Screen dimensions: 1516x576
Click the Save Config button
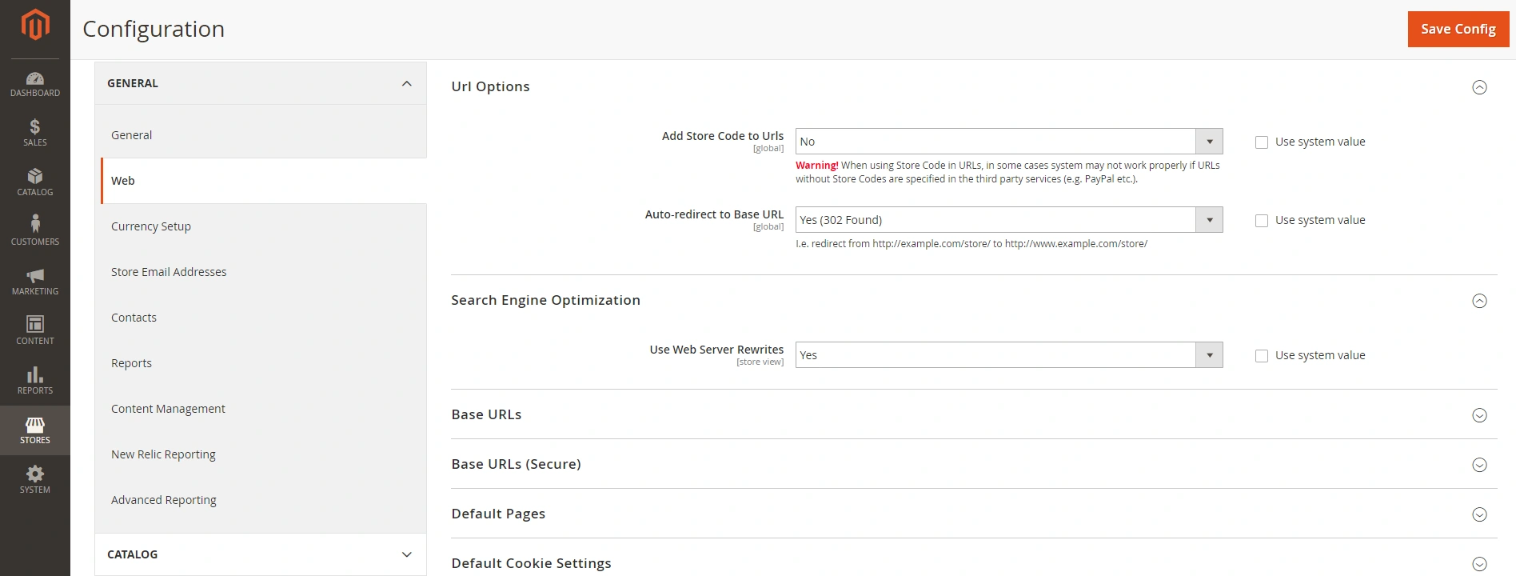pyautogui.click(x=1458, y=29)
